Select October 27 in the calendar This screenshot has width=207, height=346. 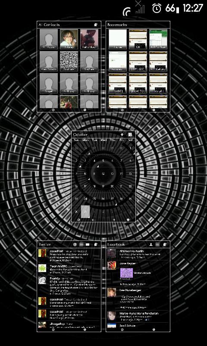112,199
